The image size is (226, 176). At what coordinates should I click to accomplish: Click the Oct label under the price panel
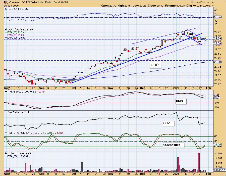click(74, 88)
